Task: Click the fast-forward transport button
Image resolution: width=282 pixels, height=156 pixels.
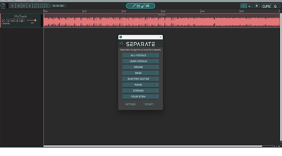Action: (24, 6)
